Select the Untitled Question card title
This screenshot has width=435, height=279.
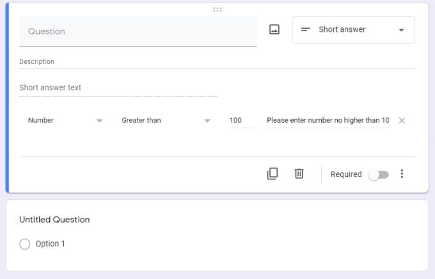tap(54, 220)
